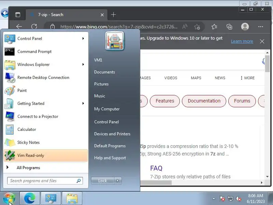
Task: Click the Bing URL address bar
Action: click(119, 27)
